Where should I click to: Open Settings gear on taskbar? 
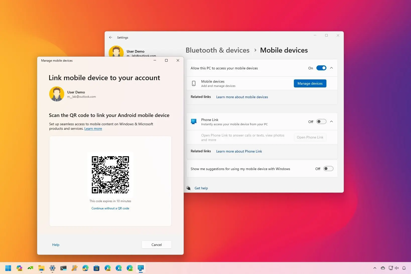pos(52,268)
